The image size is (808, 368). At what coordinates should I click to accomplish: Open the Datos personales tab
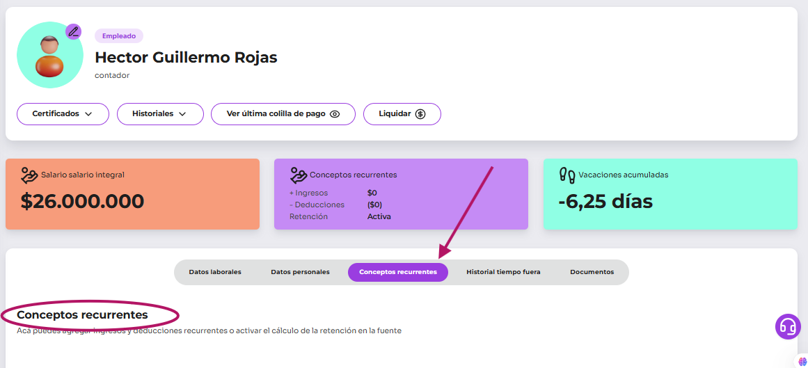click(x=300, y=272)
